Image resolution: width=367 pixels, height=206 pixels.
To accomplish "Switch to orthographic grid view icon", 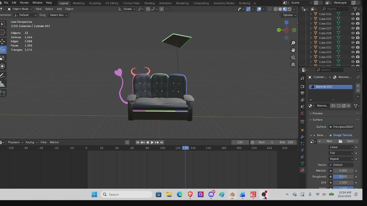I will click(293, 64).
